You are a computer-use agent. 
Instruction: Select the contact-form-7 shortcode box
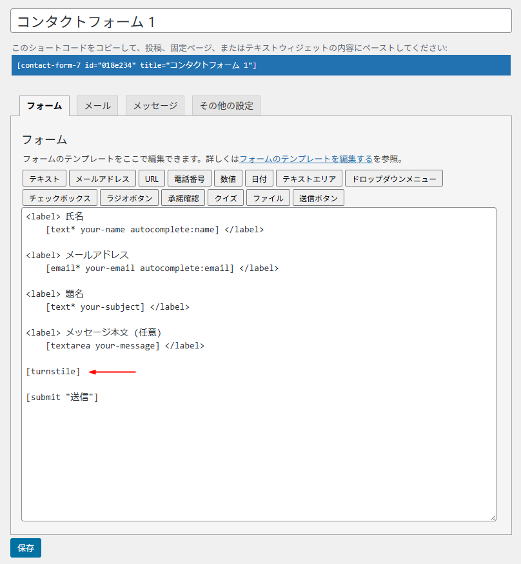pos(261,65)
